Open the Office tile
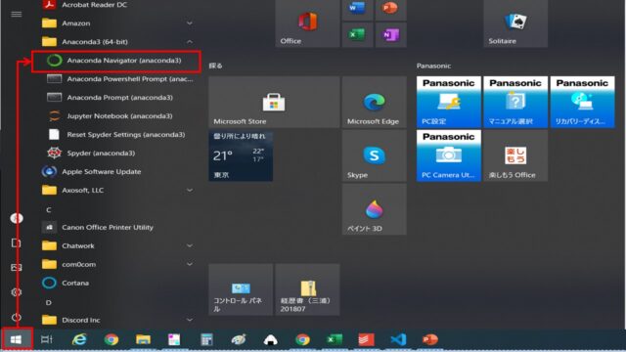The image size is (626, 352). pos(307,23)
